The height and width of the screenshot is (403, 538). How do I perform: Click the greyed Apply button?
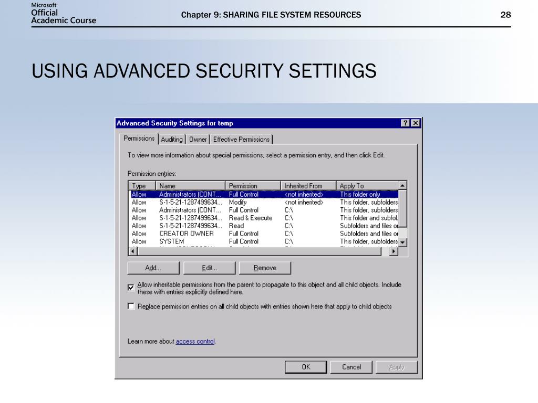click(x=397, y=367)
